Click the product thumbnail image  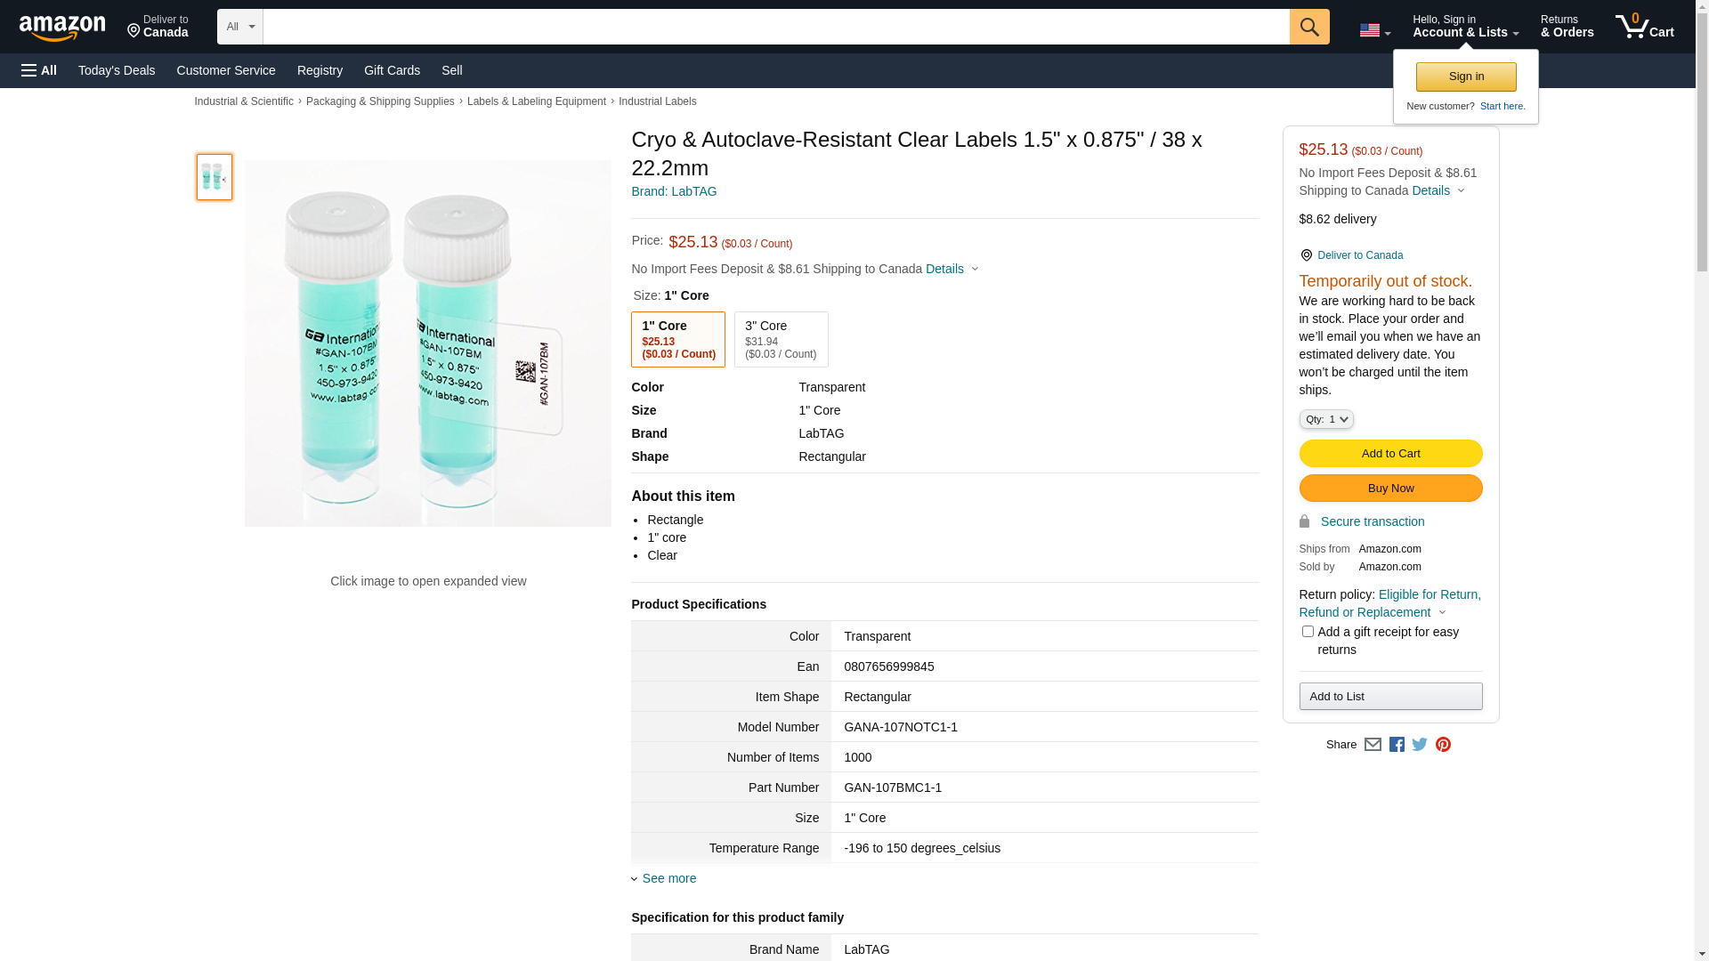tap(215, 177)
